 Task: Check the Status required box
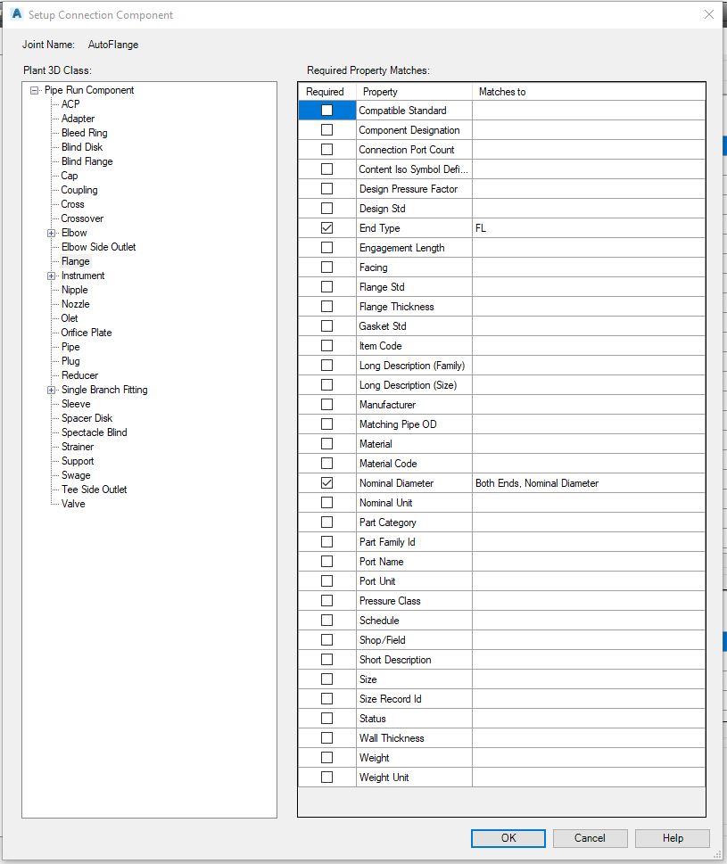click(326, 718)
